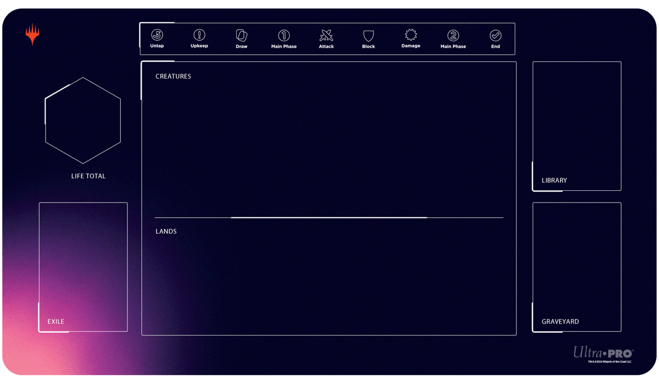
Task: Click the Untap phase icon
Action: coord(157,35)
